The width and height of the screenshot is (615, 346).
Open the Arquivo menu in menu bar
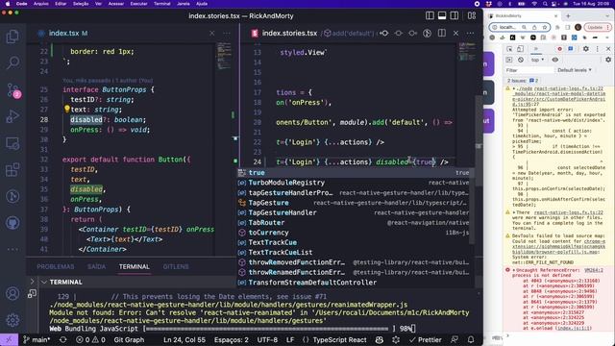click(x=41, y=4)
